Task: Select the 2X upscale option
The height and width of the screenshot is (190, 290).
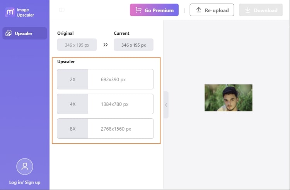Action: point(105,79)
